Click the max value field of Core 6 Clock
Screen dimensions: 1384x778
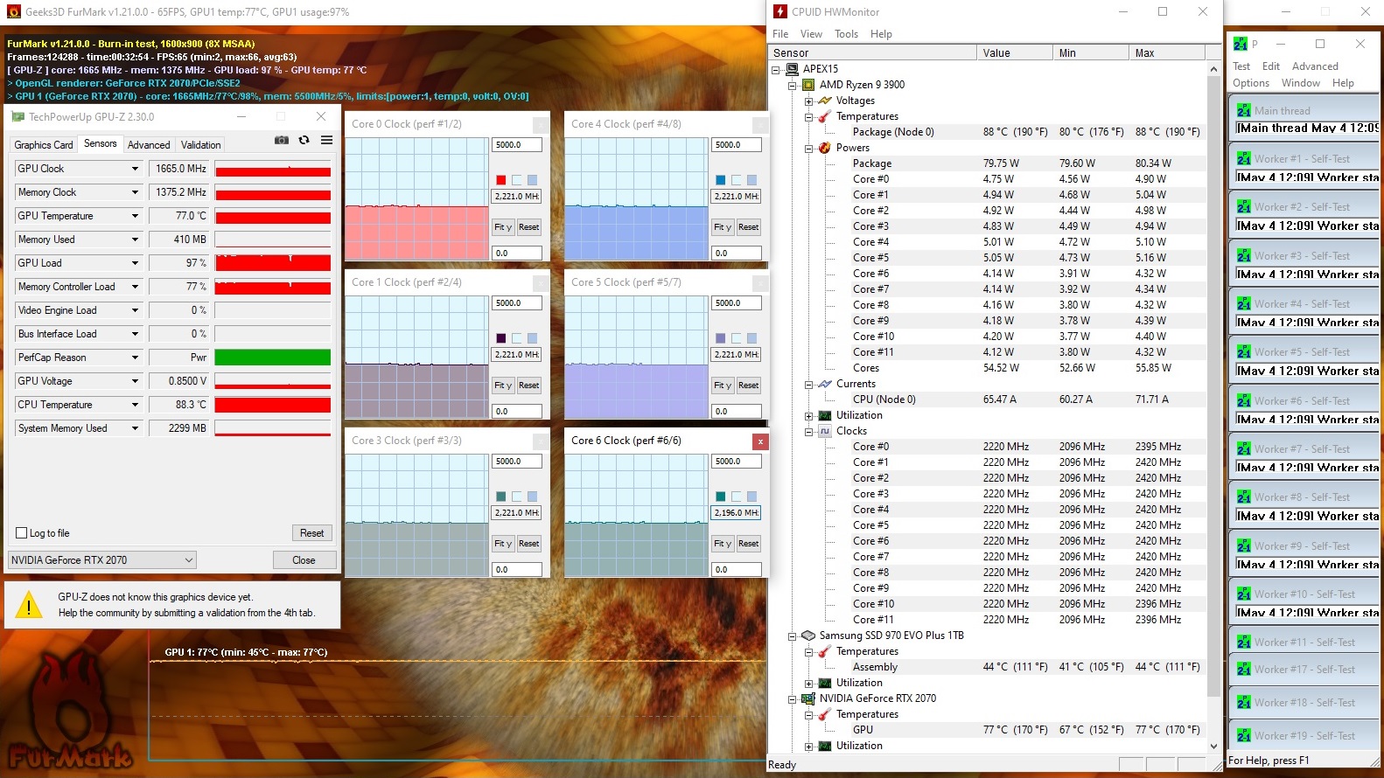(736, 462)
